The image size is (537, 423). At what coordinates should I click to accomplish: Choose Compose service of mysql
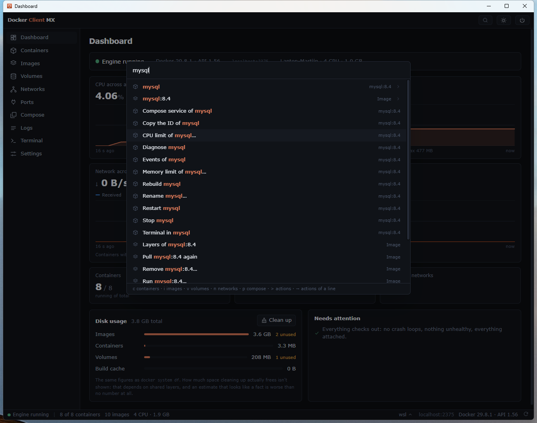tap(267, 111)
